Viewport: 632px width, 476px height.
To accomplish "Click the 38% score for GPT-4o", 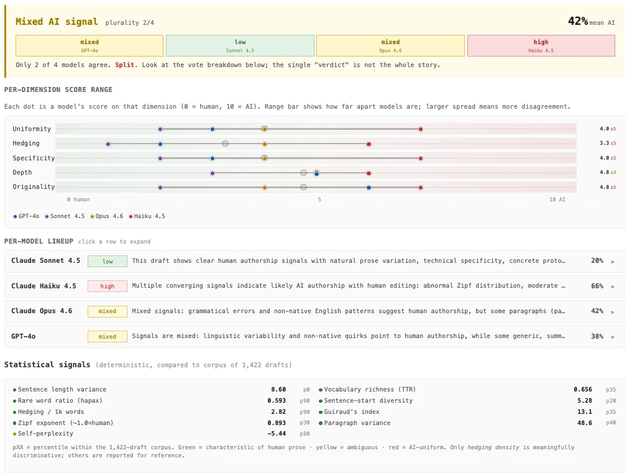I will click(597, 336).
